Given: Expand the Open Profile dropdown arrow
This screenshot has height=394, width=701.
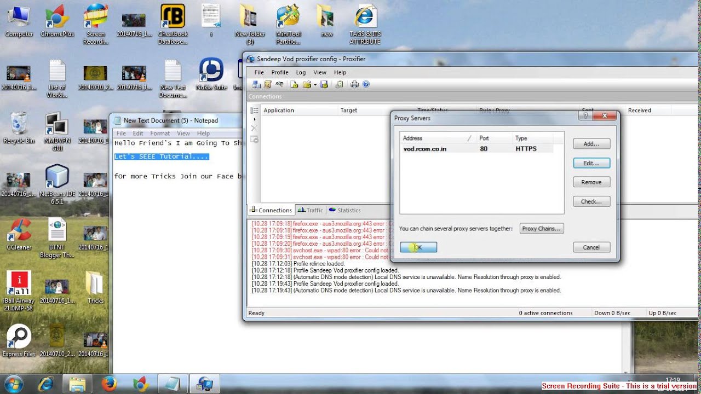Looking at the screenshot, I should [x=315, y=85].
